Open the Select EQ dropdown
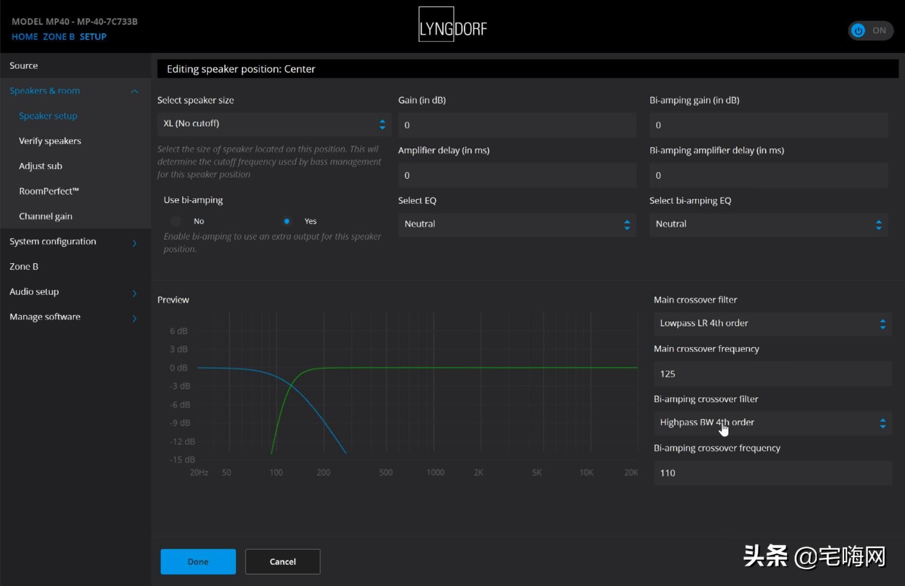This screenshot has height=586, width=905. click(516, 224)
